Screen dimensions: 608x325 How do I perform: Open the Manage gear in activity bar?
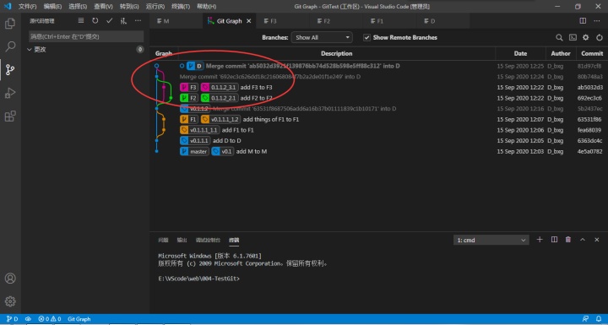pos(10,301)
